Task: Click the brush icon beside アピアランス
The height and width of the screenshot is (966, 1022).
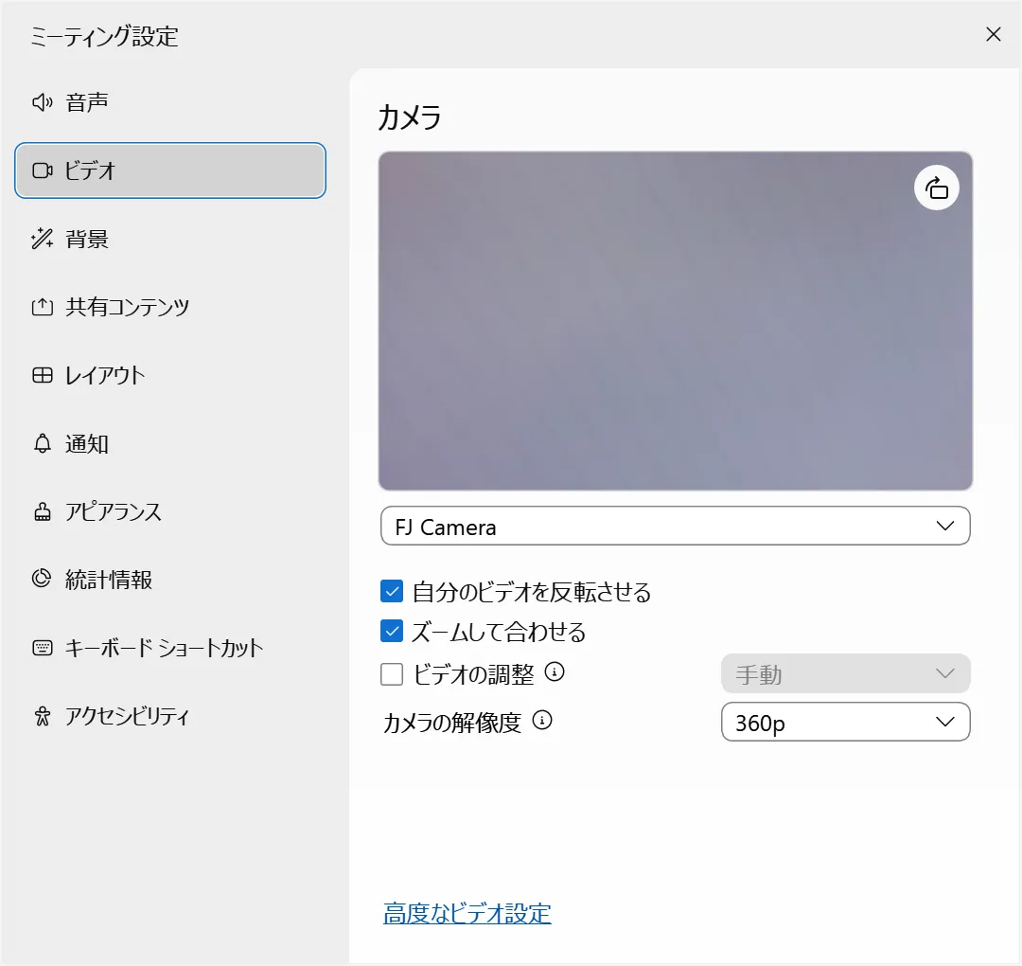Action: (42, 512)
